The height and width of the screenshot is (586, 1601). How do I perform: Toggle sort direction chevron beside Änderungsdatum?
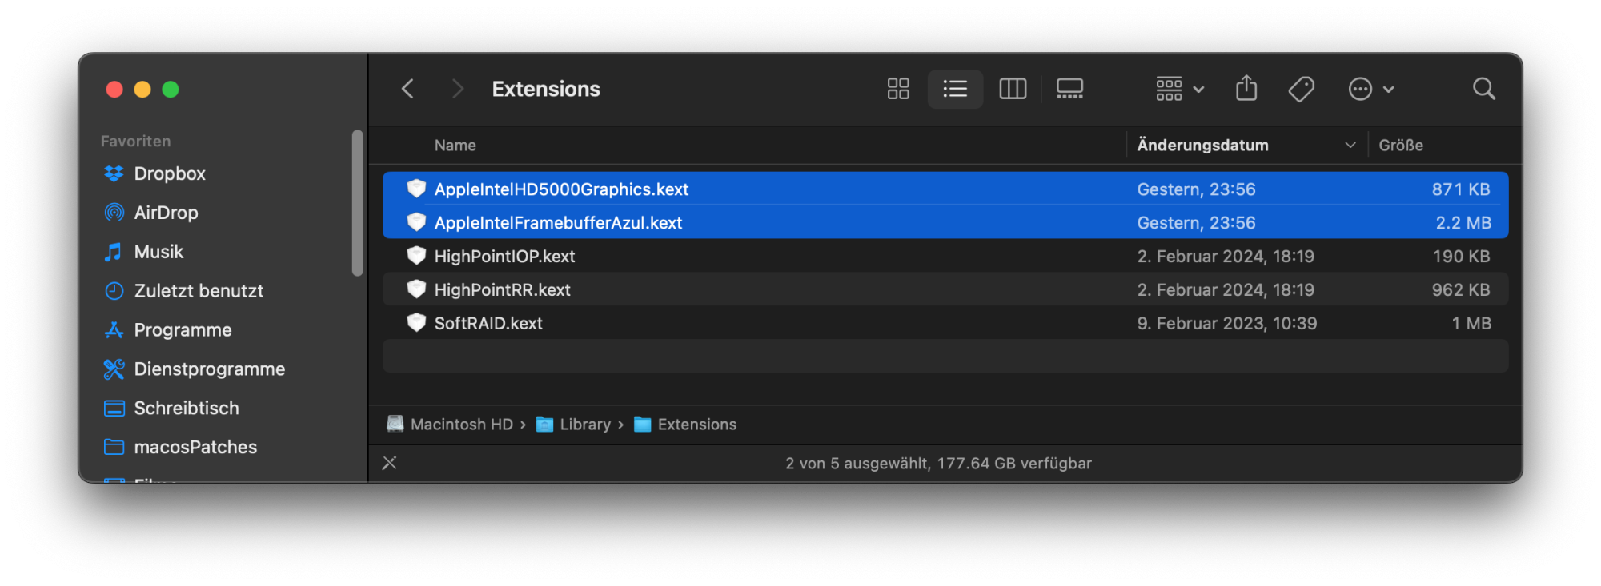point(1350,146)
